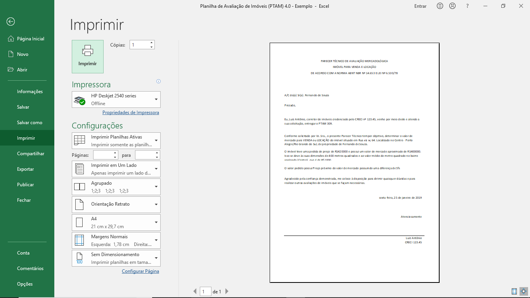Go to previous page arrow
530x298 pixels.
tap(195, 291)
